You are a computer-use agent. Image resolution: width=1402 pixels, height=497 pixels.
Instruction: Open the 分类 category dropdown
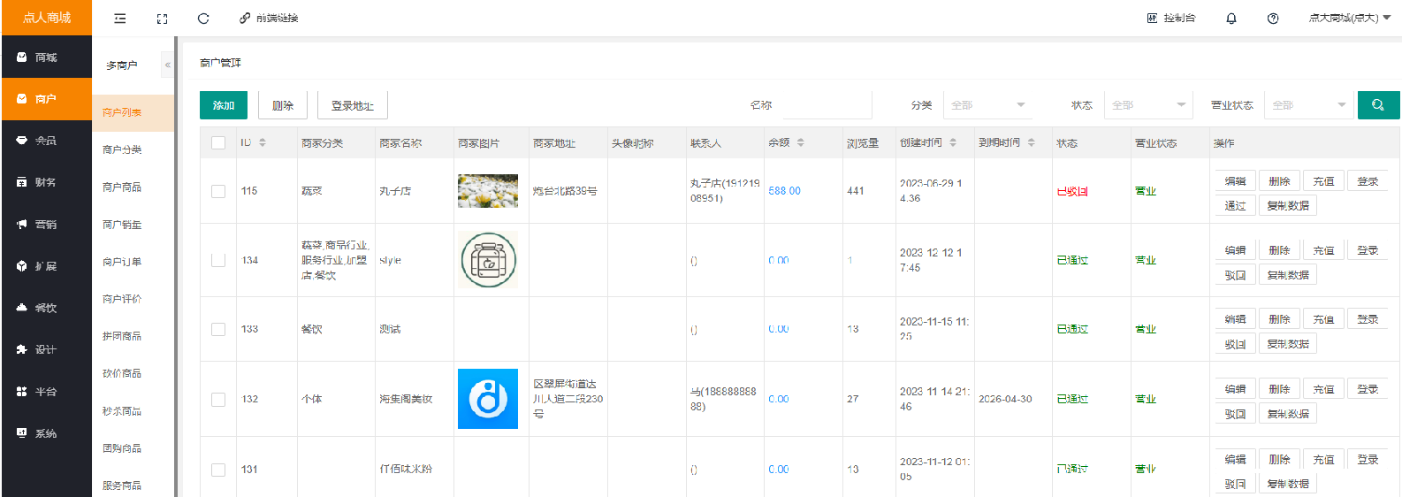tap(987, 105)
